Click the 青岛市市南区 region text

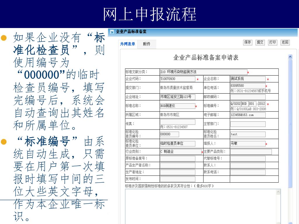(x=170, y=115)
